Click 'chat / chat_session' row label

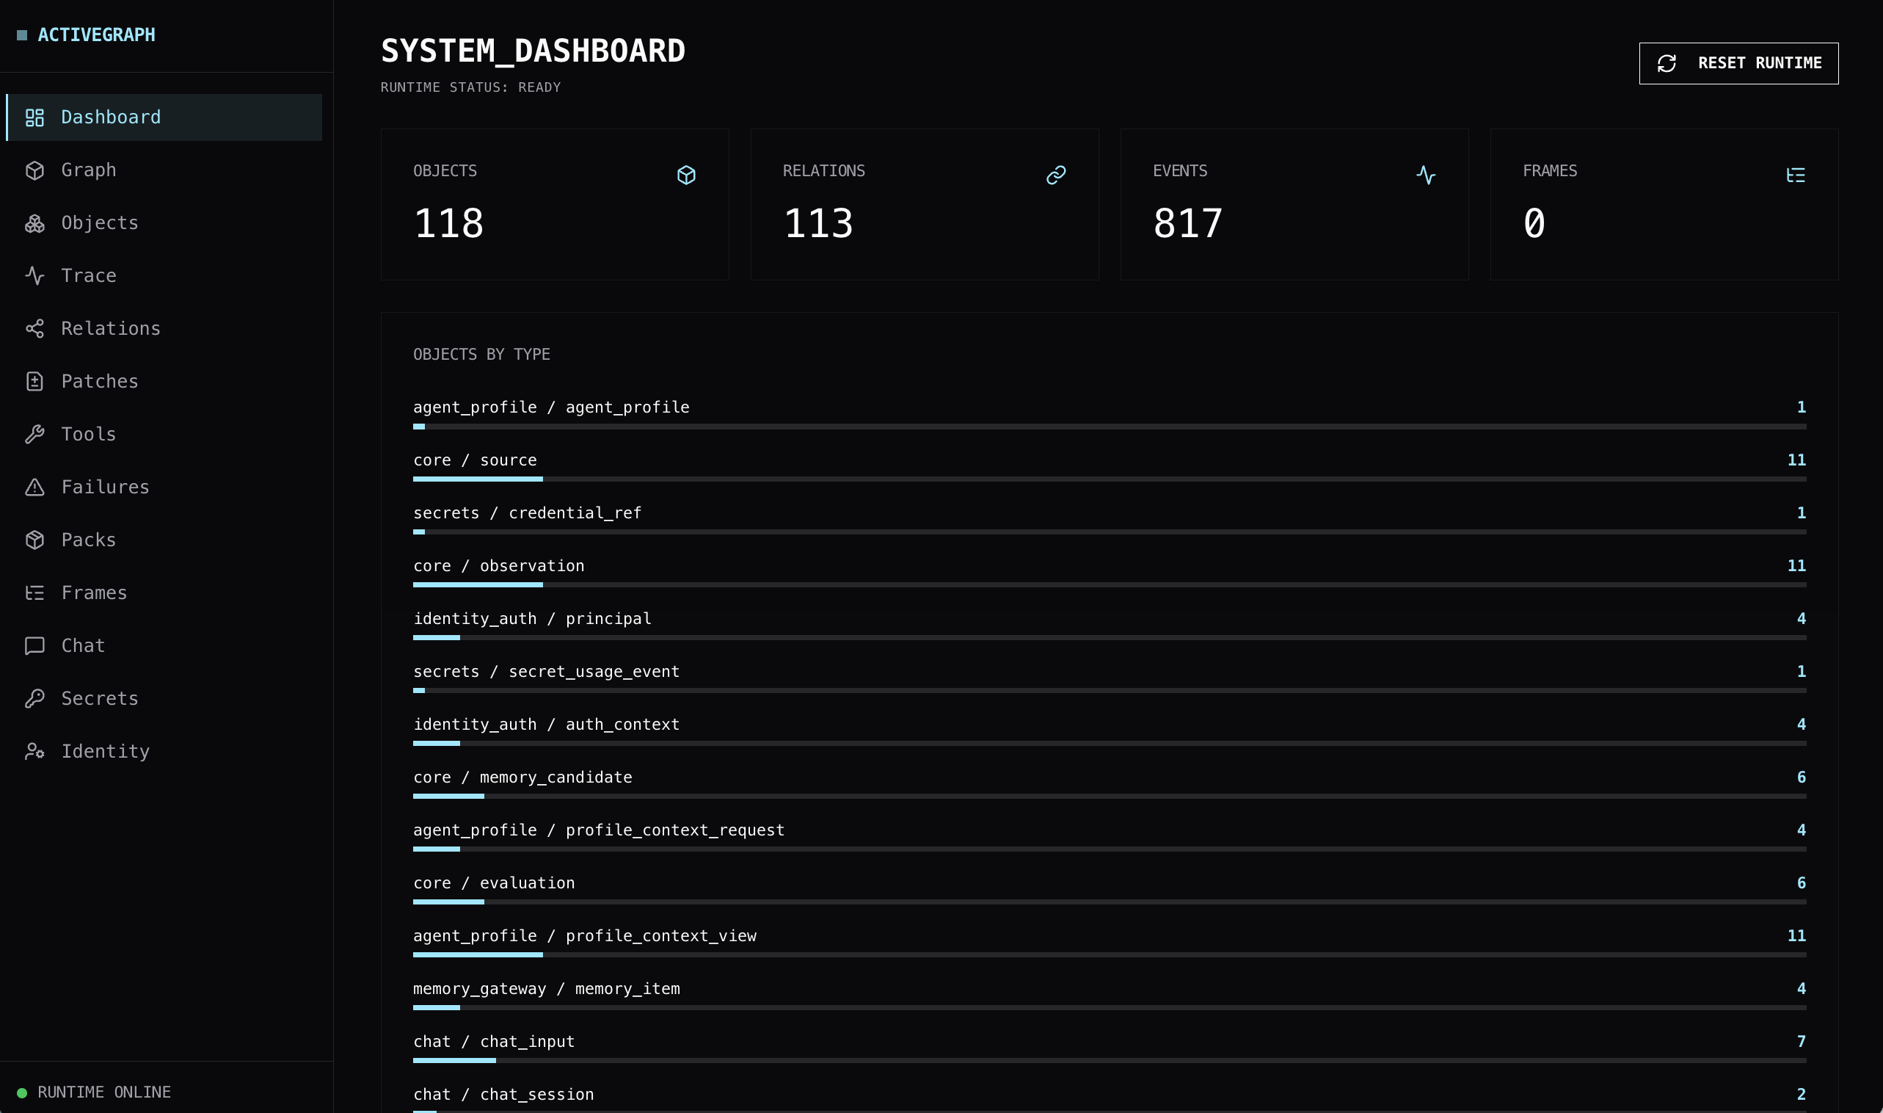503,1095
